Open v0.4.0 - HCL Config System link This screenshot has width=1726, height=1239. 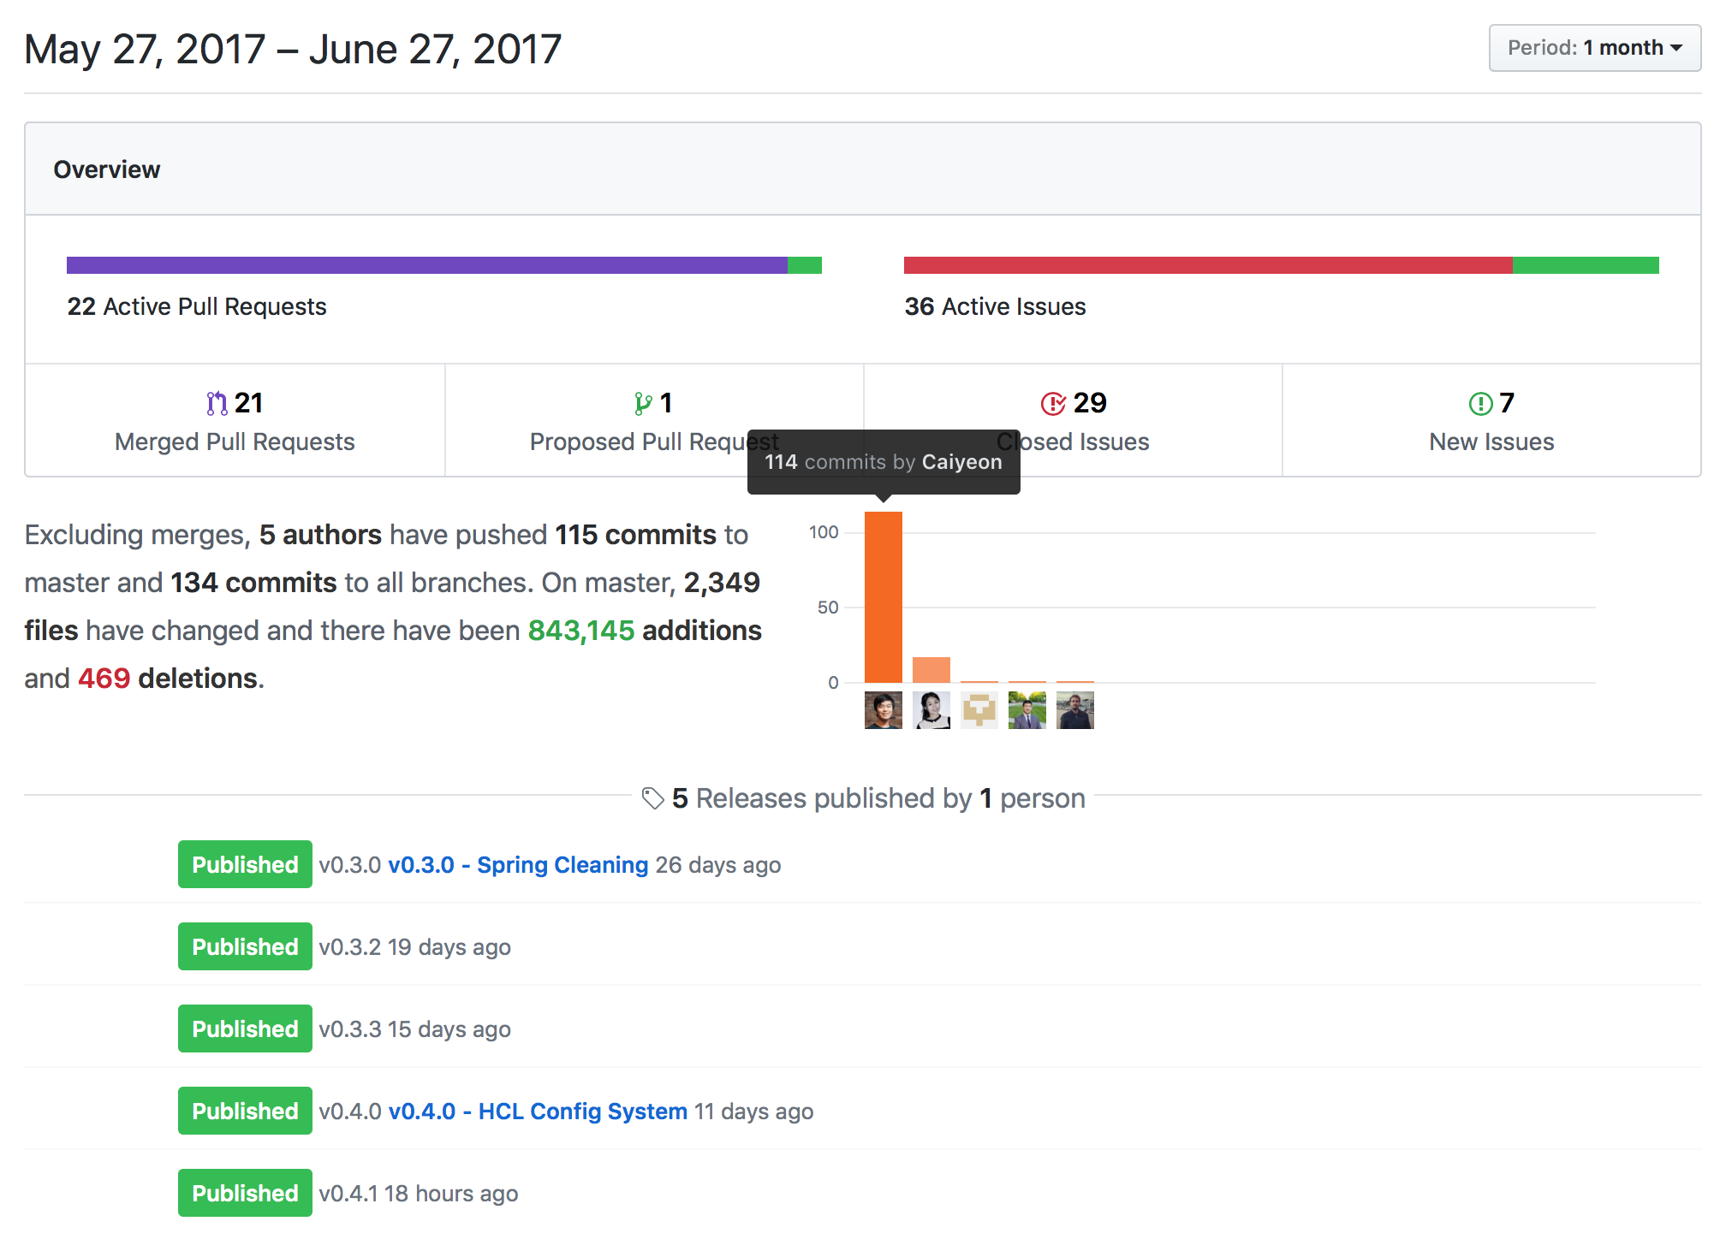[538, 1112]
